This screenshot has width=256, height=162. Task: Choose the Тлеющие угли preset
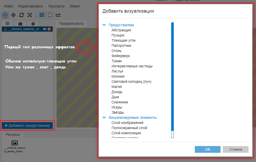click(x=123, y=41)
